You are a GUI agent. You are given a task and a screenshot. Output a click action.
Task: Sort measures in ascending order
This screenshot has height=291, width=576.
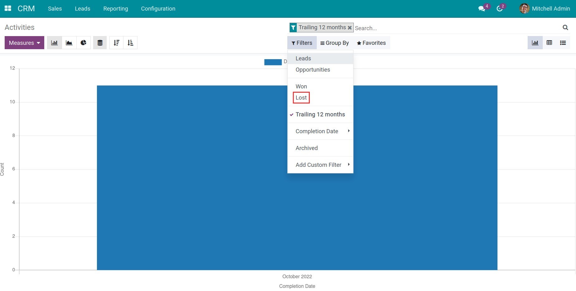click(x=130, y=43)
